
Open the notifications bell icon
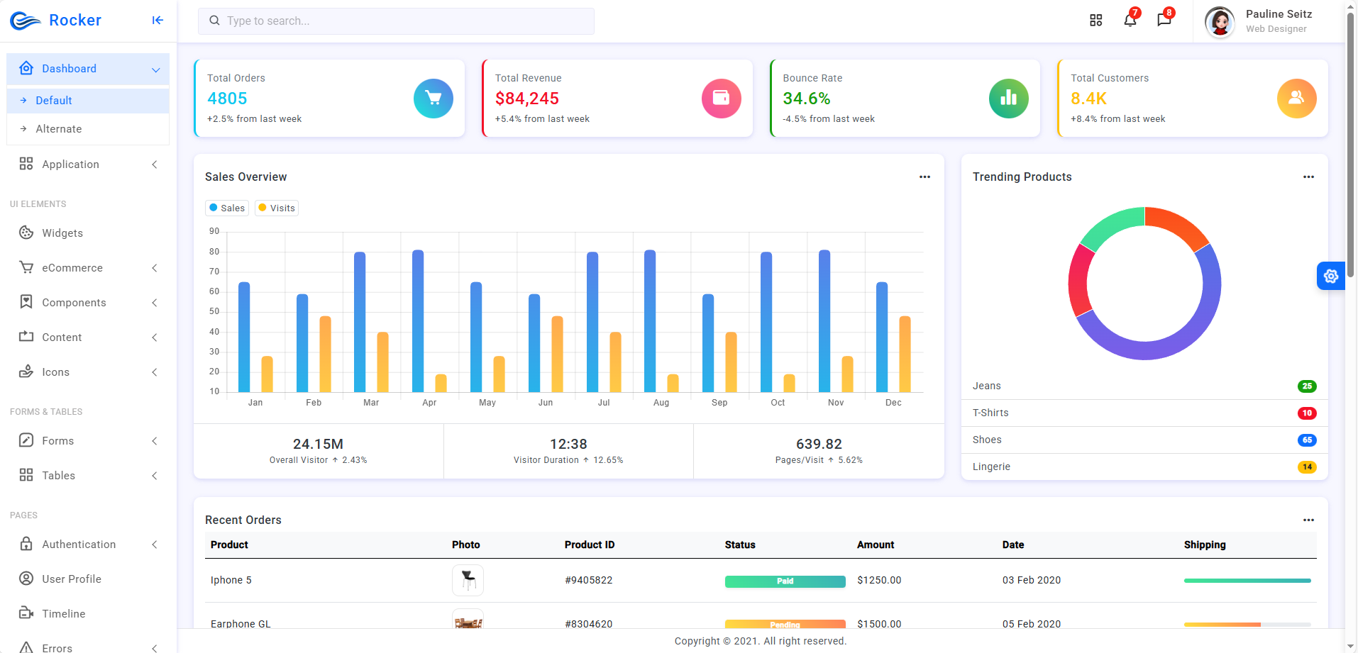tap(1130, 20)
